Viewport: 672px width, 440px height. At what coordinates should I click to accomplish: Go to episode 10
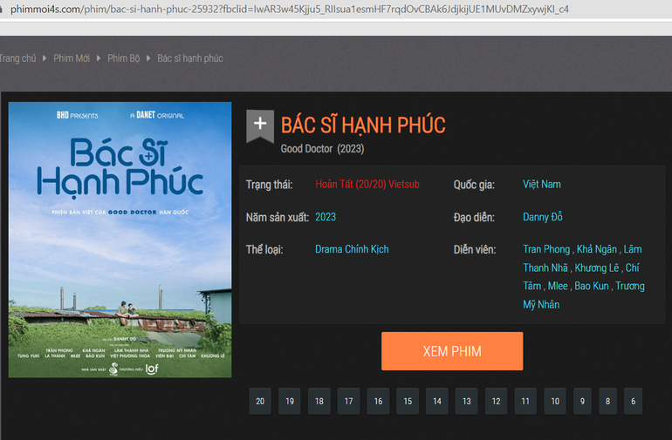(554, 402)
